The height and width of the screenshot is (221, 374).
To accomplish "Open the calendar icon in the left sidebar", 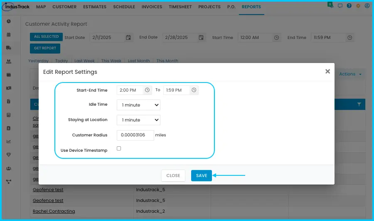I will coord(9,34).
